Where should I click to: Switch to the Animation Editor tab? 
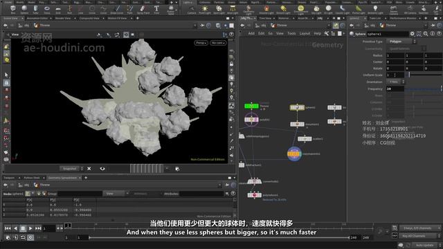(37, 19)
